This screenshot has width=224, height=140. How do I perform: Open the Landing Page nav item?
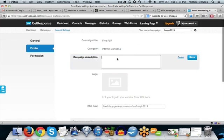(x=149, y=23)
